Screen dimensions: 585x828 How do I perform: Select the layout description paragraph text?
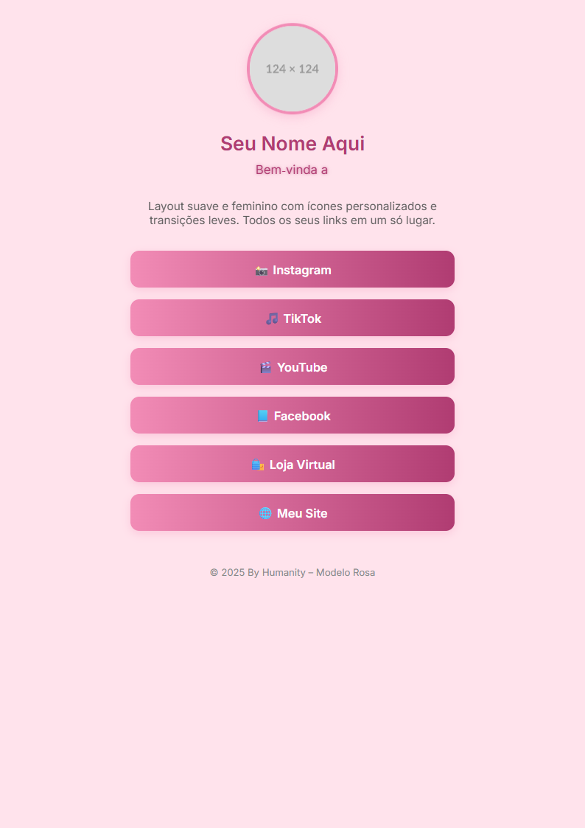pyautogui.click(x=292, y=214)
